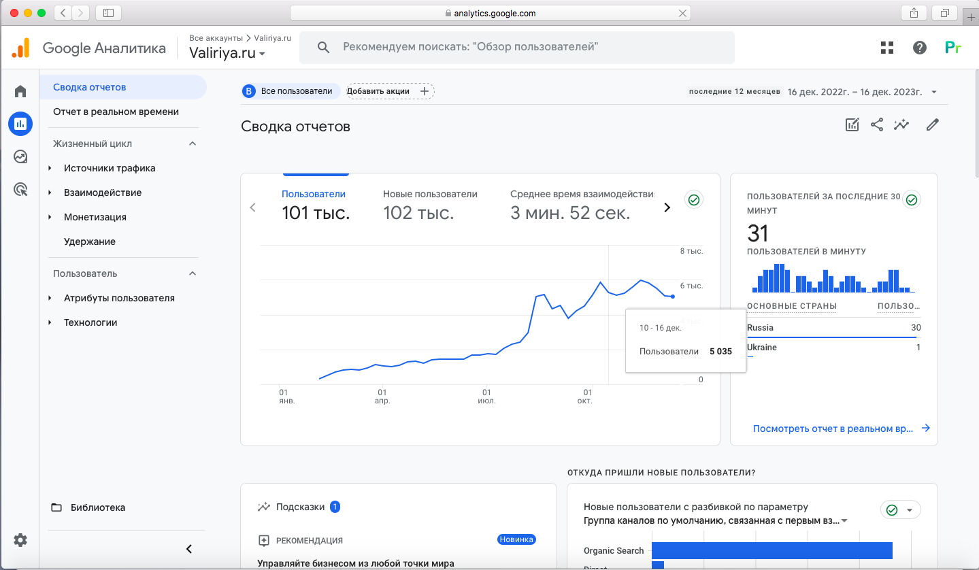The image size is (979, 570).
Task: Share this report via share icon
Action: 877,124
